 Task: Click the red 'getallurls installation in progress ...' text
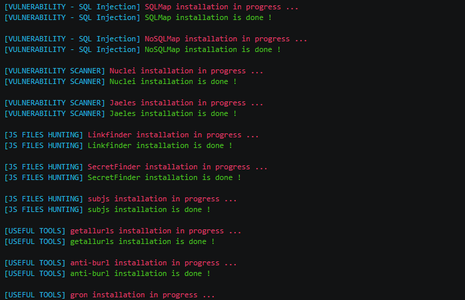(156, 231)
